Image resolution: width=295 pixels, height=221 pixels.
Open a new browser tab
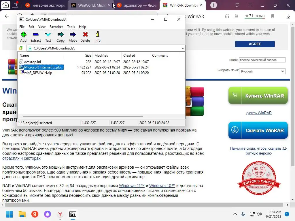tap(213, 5)
